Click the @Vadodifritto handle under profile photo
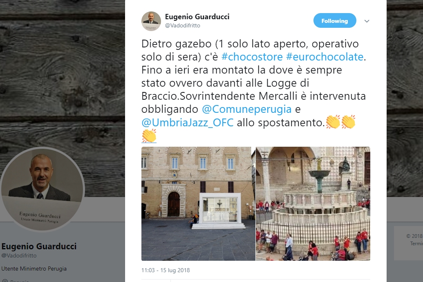The height and width of the screenshot is (282, 423). coord(19,255)
